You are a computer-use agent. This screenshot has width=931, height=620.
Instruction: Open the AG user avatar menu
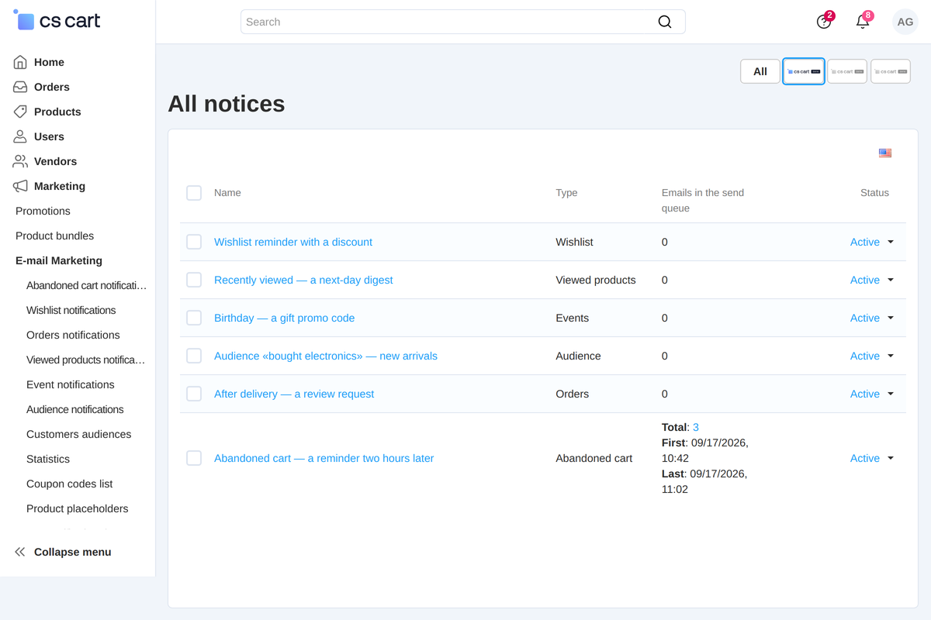905,22
